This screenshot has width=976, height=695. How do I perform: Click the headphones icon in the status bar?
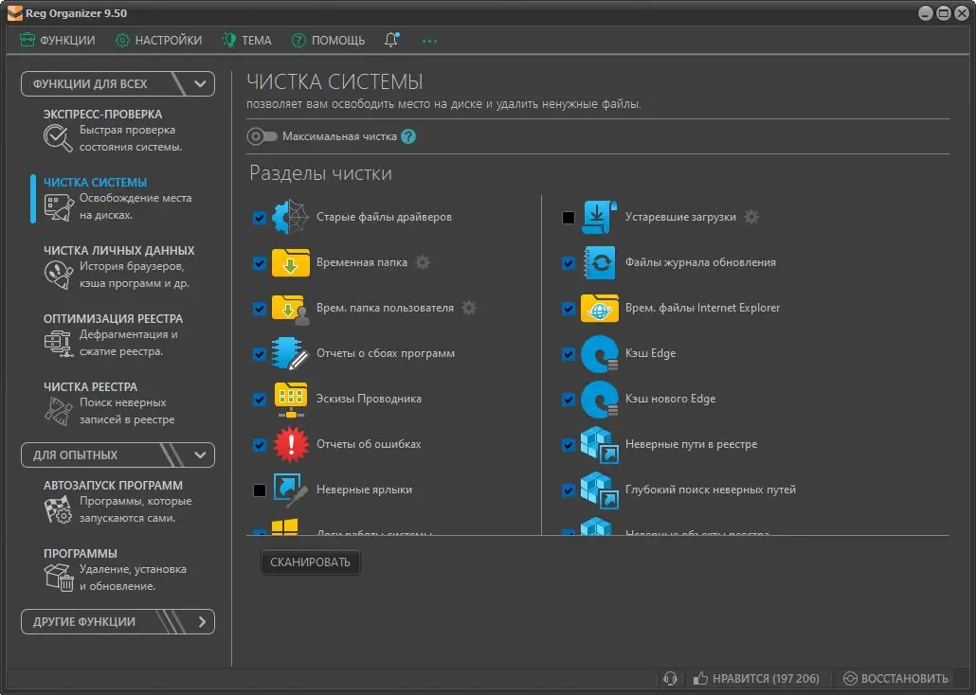pyautogui.click(x=671, y=678)
